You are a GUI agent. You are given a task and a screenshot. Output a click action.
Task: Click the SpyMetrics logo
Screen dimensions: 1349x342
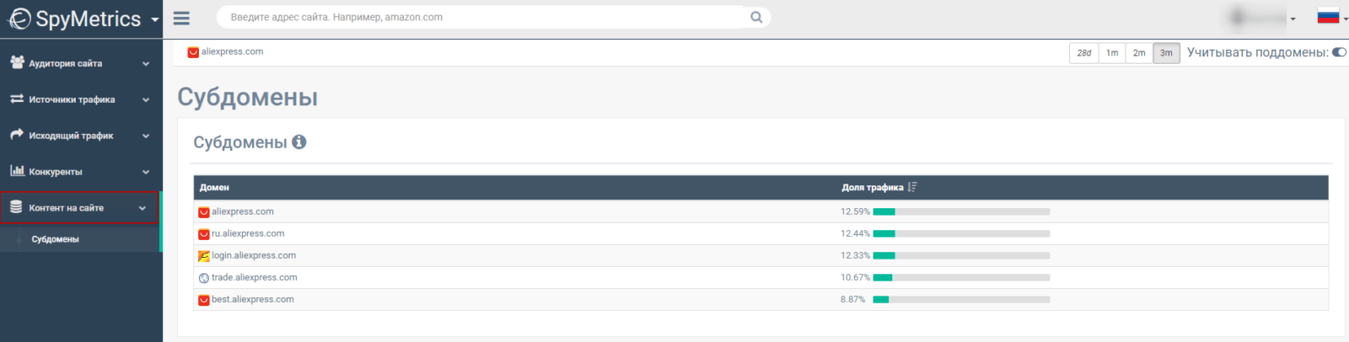coord(74,19)
